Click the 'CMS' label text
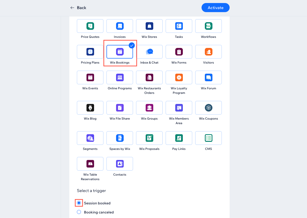The width and height of the screenshot is (307, 218). click(x=208, y=149)
